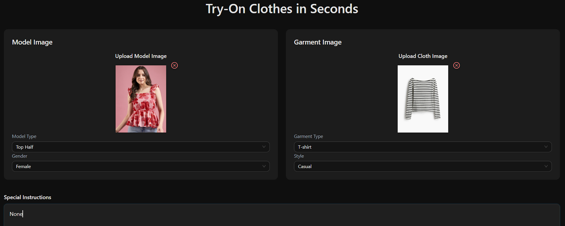Click the Style dropdown chevron arrow
565x226 pixels.
point(546,166)
